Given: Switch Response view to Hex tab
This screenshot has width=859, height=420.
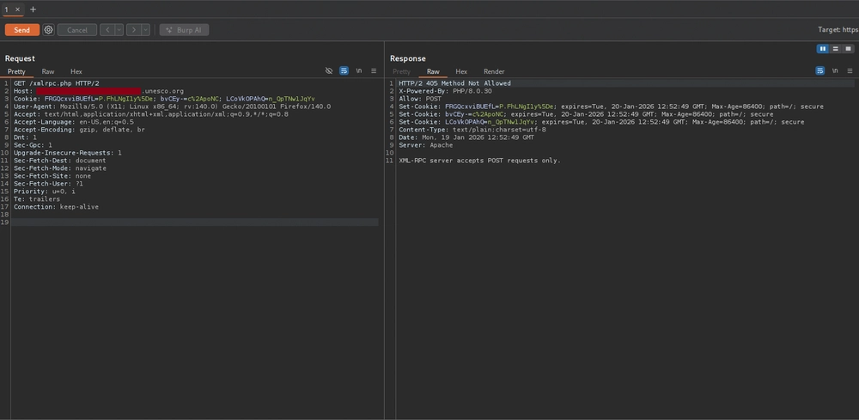Looking at the screenshot, I should tap(461, 72).
